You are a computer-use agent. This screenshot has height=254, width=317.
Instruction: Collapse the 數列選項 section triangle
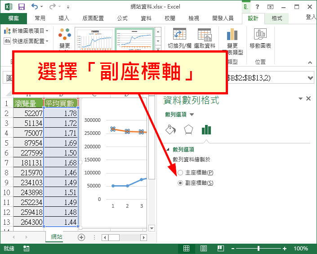(x=168, y=150)
